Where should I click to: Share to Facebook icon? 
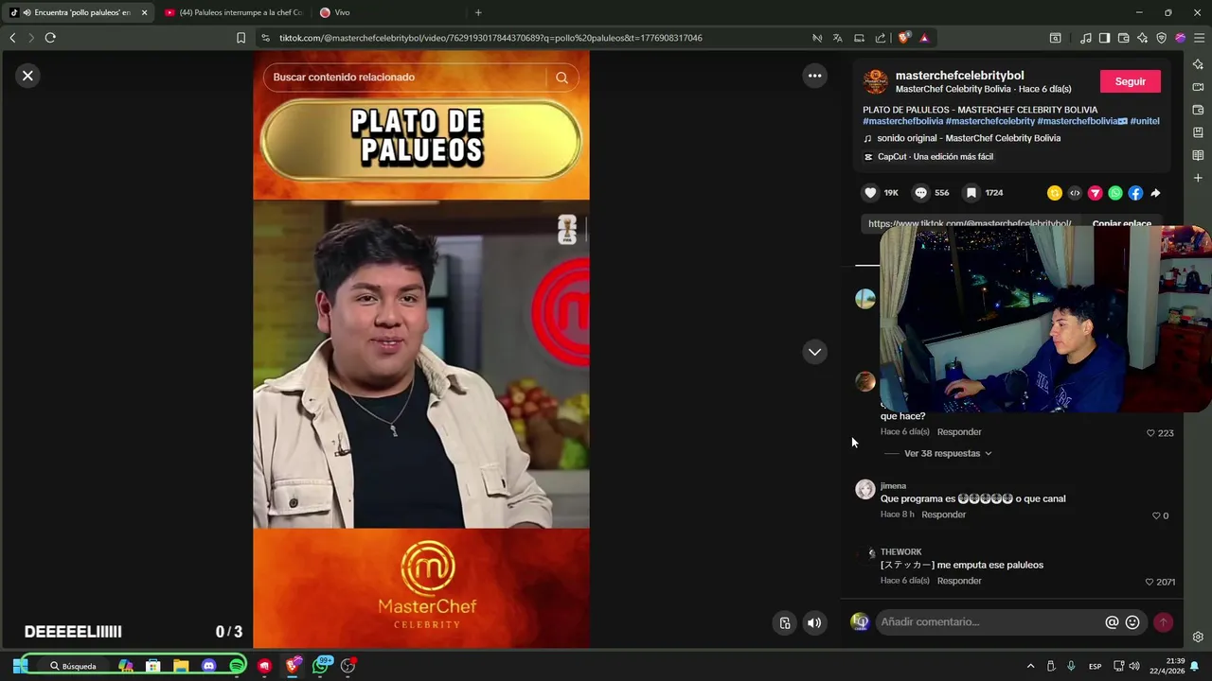pos(1135,193)
